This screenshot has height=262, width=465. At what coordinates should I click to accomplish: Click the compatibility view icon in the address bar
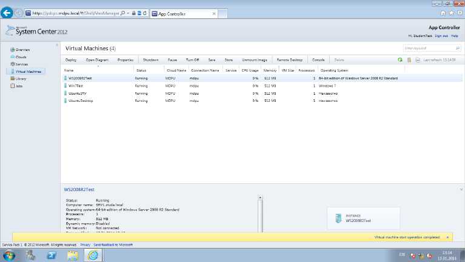click(139, 13)
